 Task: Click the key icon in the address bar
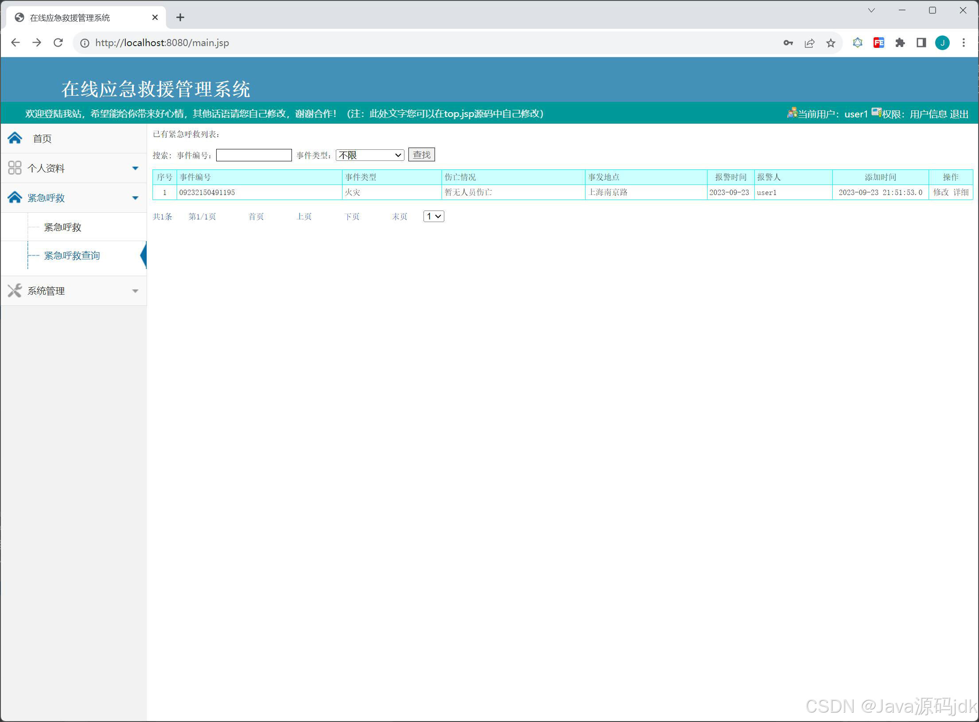click(788, 43)
